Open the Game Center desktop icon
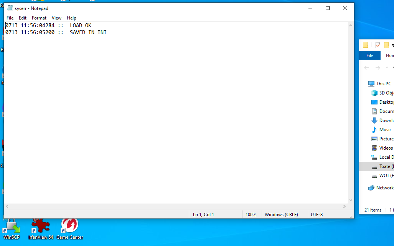This screenshot has height=246, width=394. (69, 228)
